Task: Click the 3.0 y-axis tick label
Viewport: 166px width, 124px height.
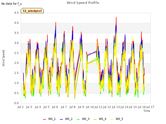Action: (x=16, y=43)
